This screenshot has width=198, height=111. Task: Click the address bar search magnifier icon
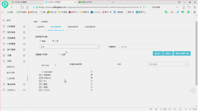[x=177, y=7]
